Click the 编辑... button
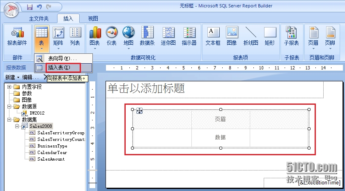The height and width of the screenshot is (191, 345). [30, 77]
